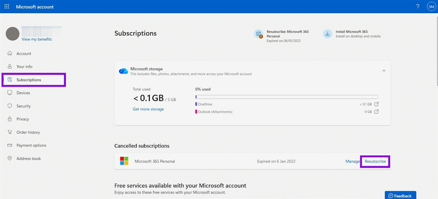The width and height of the screenshot is (438, 199).
Task: Click Manage for Microsoft 365 Personal
Action: (x=353, y=161)
